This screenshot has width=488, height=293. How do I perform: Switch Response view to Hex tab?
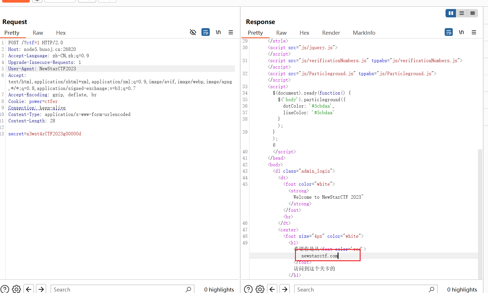tap(304, 33)
